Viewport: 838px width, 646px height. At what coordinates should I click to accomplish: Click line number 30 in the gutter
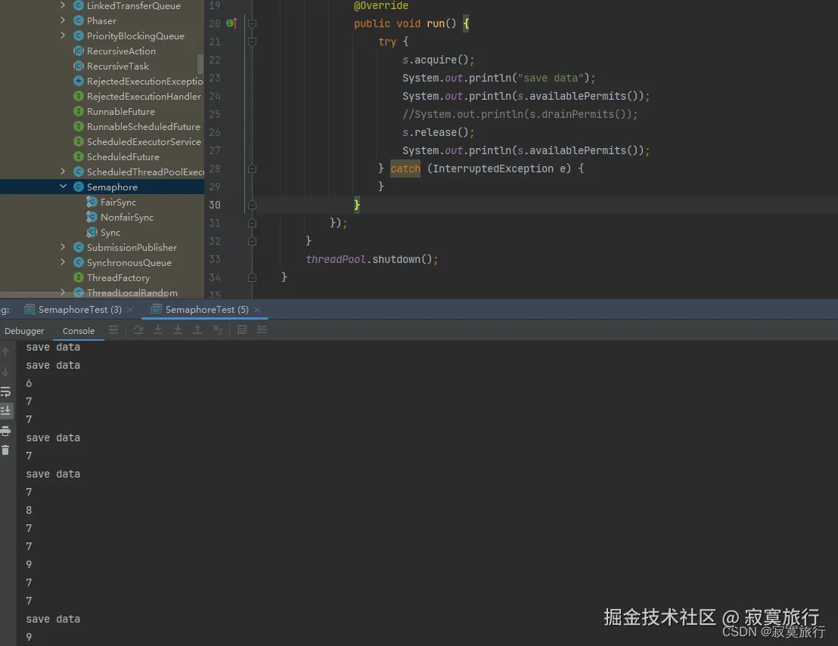pyautogui.click(x=215, y=205)
